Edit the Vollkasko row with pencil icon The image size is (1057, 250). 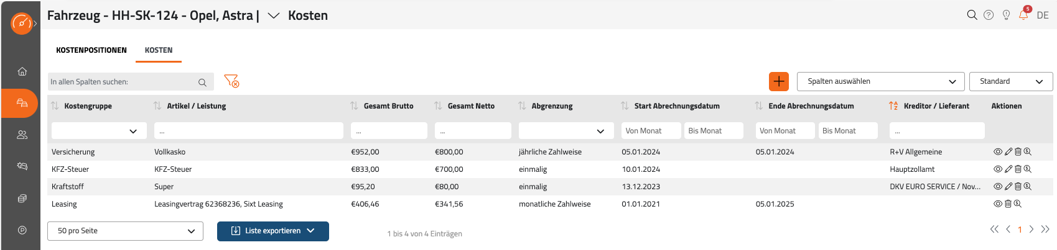tap(1008, 151)
